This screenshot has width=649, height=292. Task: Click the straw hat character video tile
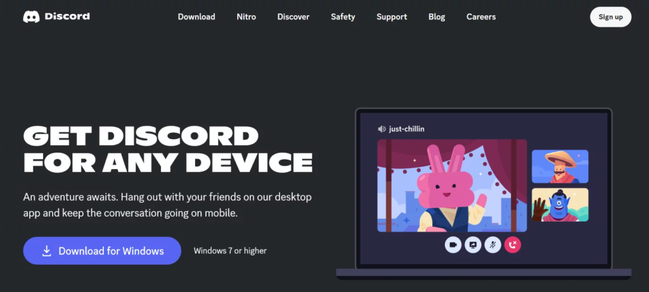click(x=560, y=166)
